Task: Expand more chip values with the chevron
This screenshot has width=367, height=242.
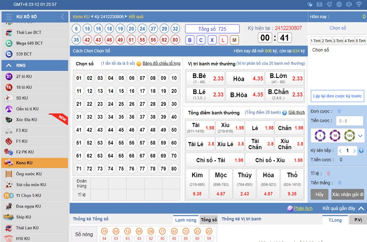Action: [x=360, y=136]
